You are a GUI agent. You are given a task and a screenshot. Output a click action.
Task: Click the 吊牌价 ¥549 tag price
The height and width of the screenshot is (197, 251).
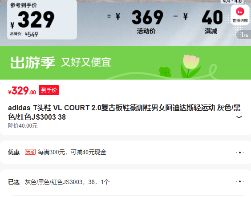point(24,34)
